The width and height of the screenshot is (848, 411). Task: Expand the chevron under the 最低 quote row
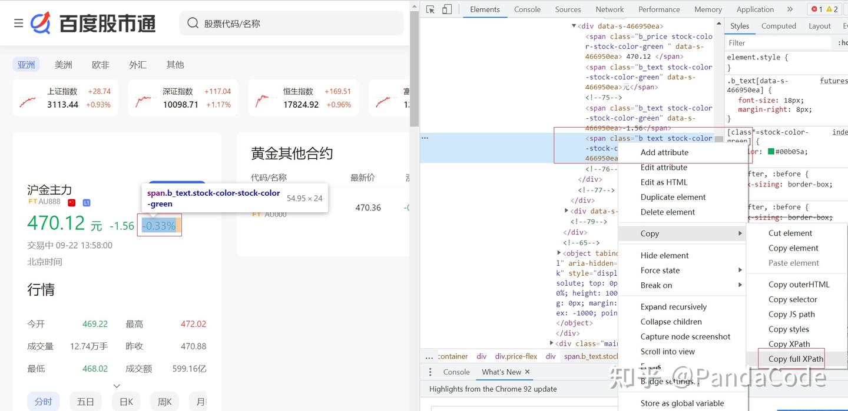[117, 386]
